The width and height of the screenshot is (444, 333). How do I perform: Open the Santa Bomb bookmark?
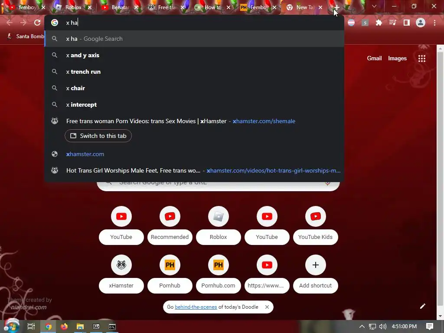[x=26, y=36]
